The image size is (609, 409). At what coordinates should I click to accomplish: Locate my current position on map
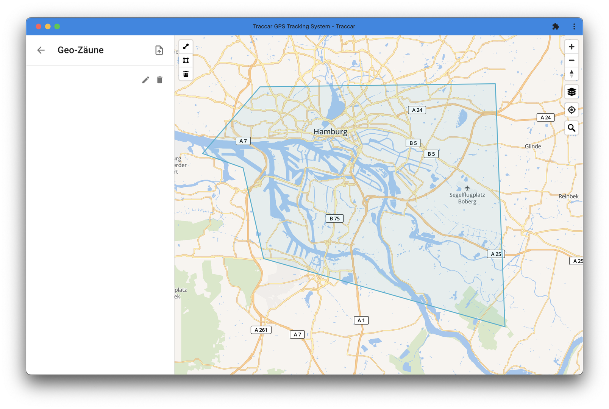pyautogui.click(x=572, y=110)
